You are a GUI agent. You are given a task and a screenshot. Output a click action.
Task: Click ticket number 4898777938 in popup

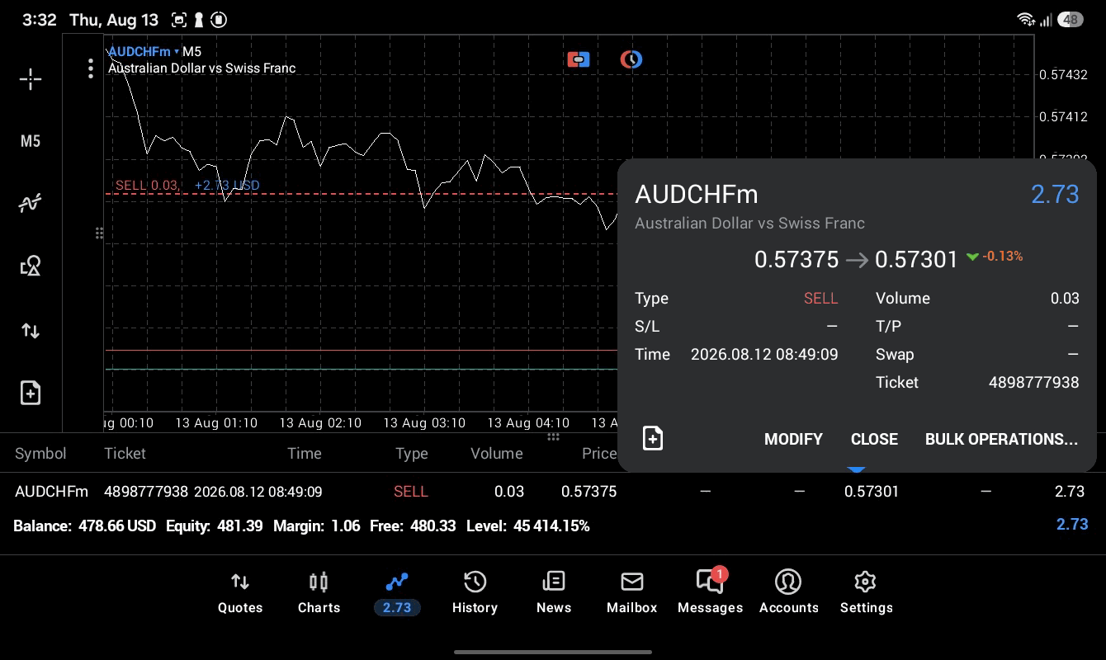click(1033, 382)
